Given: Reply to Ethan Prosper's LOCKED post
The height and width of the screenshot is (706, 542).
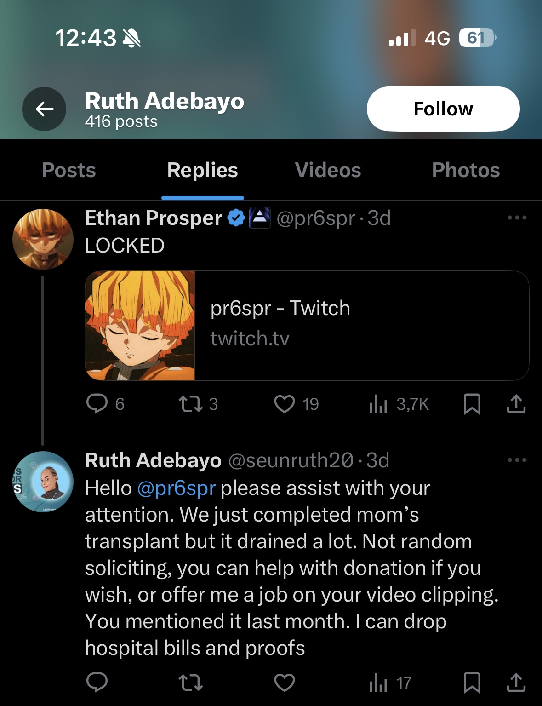Looking at the screenshot, I should click(x=97, y=404).
